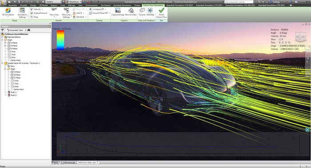Click the Record Video icon
This screenshot has width=311, height=168.
pyautogui.click(x=131, y=12)
